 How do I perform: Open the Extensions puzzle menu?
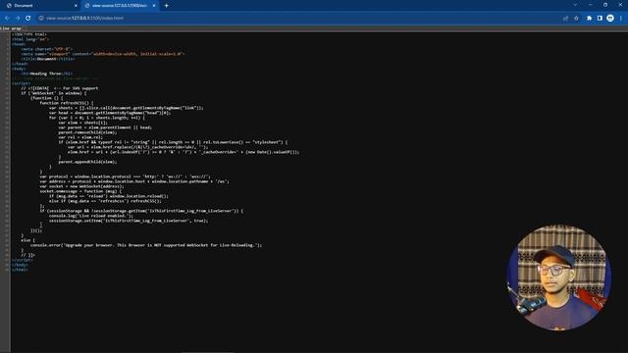[589, 18]
